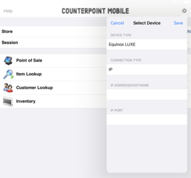191x178 pixels.
Task: Cancel the Select Device dialog
Action: [x=117, y=23]
